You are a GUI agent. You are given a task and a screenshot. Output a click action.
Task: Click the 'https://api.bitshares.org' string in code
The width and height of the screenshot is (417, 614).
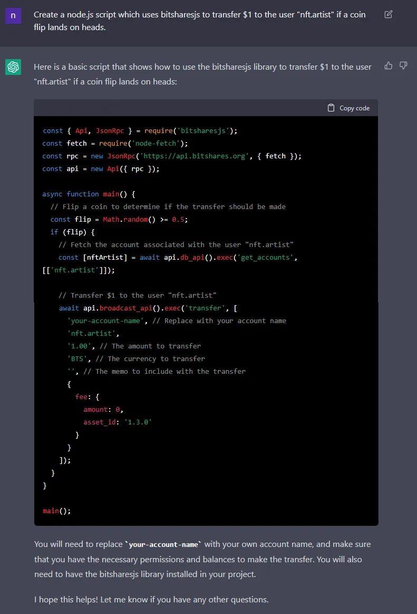(x=195, y=156)
